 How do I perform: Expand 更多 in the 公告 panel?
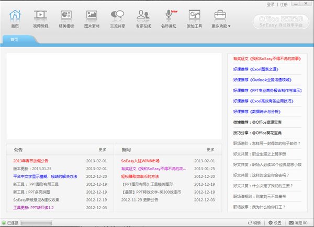coord(103,149)
